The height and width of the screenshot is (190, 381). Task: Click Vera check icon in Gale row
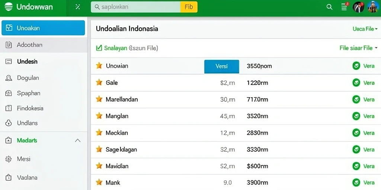(x=356, y=83)
